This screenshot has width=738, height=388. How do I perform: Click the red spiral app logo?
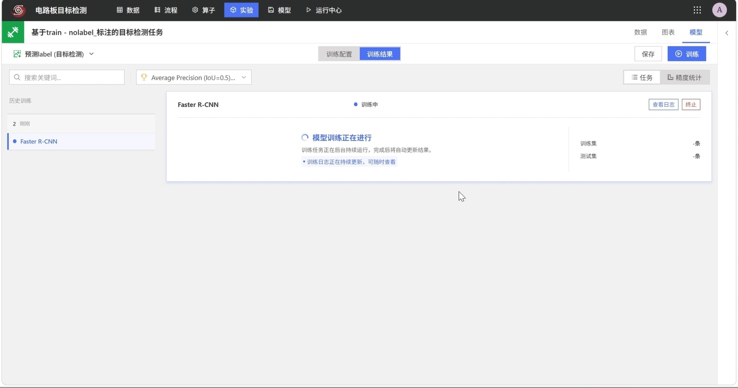click(x=18, y=10)
